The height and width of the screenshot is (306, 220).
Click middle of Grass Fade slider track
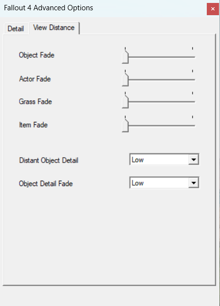(159, 102)
